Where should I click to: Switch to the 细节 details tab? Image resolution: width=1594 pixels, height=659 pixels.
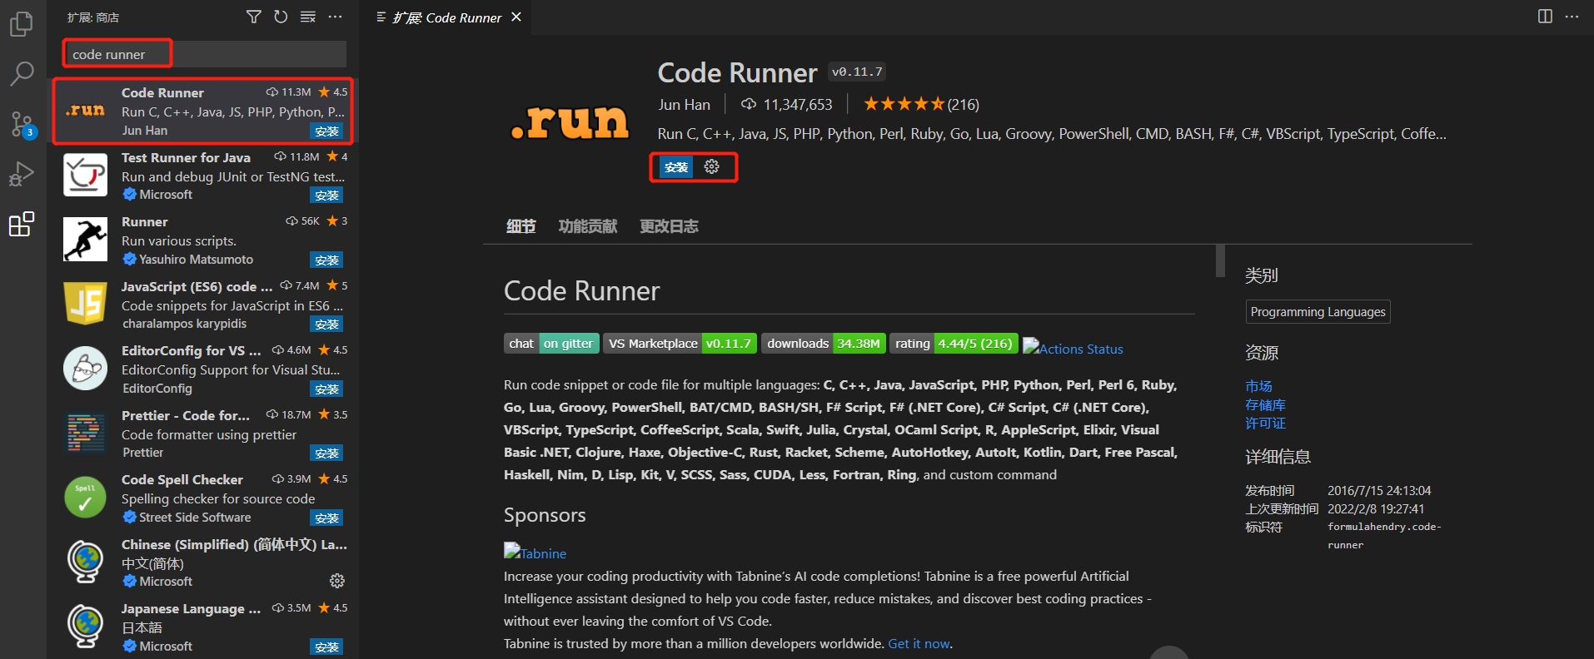pos(521,226)
